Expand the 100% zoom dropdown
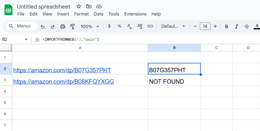This screenshot has height=131, width=260. tap(90, 27)
